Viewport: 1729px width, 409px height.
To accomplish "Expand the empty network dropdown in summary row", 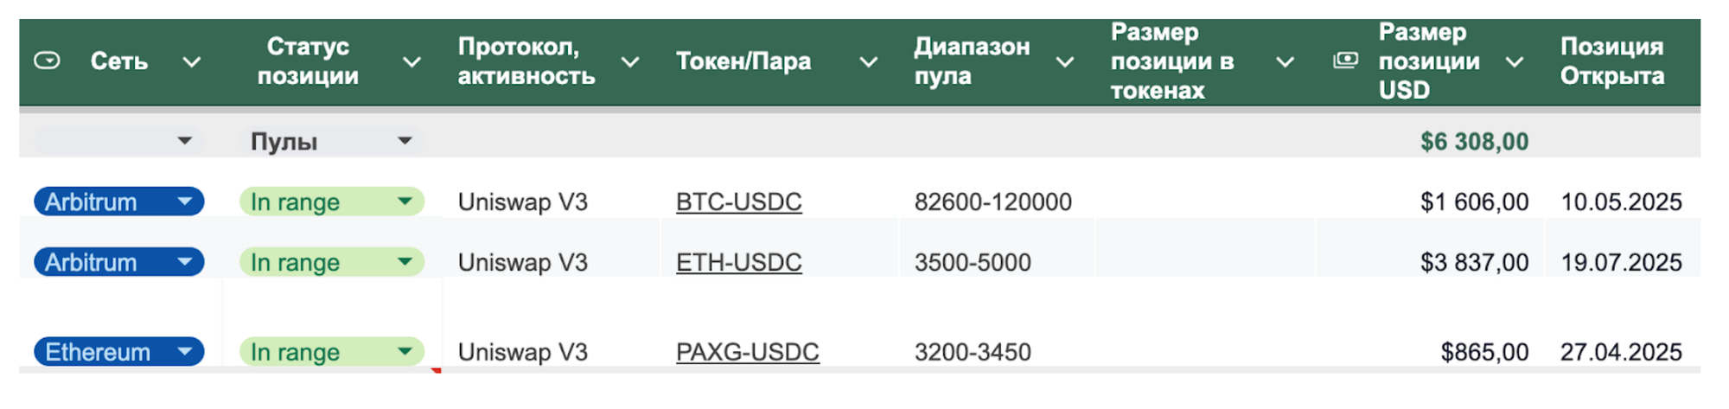I will (184, 141).
